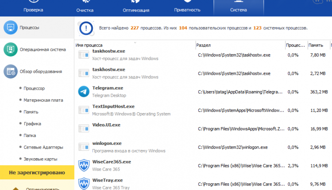332x190 pixels.
Task: Open the Процессы section icon
Action: tap(10, 27)
